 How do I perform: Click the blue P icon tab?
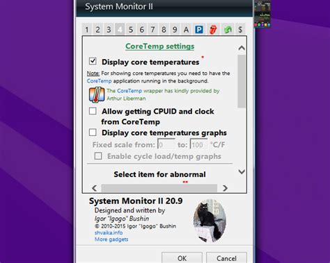point(199,29)
